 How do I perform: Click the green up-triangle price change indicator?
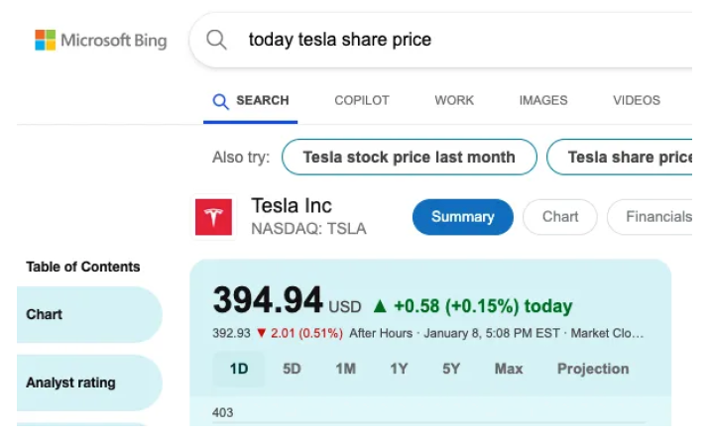coord(380,306)
